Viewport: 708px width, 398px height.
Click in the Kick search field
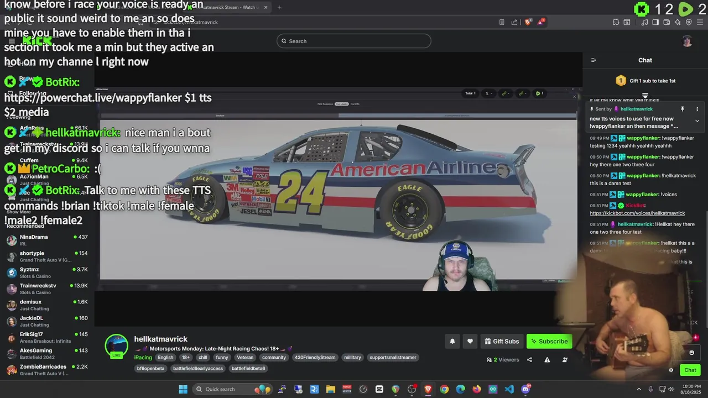(x=354, y=41)
